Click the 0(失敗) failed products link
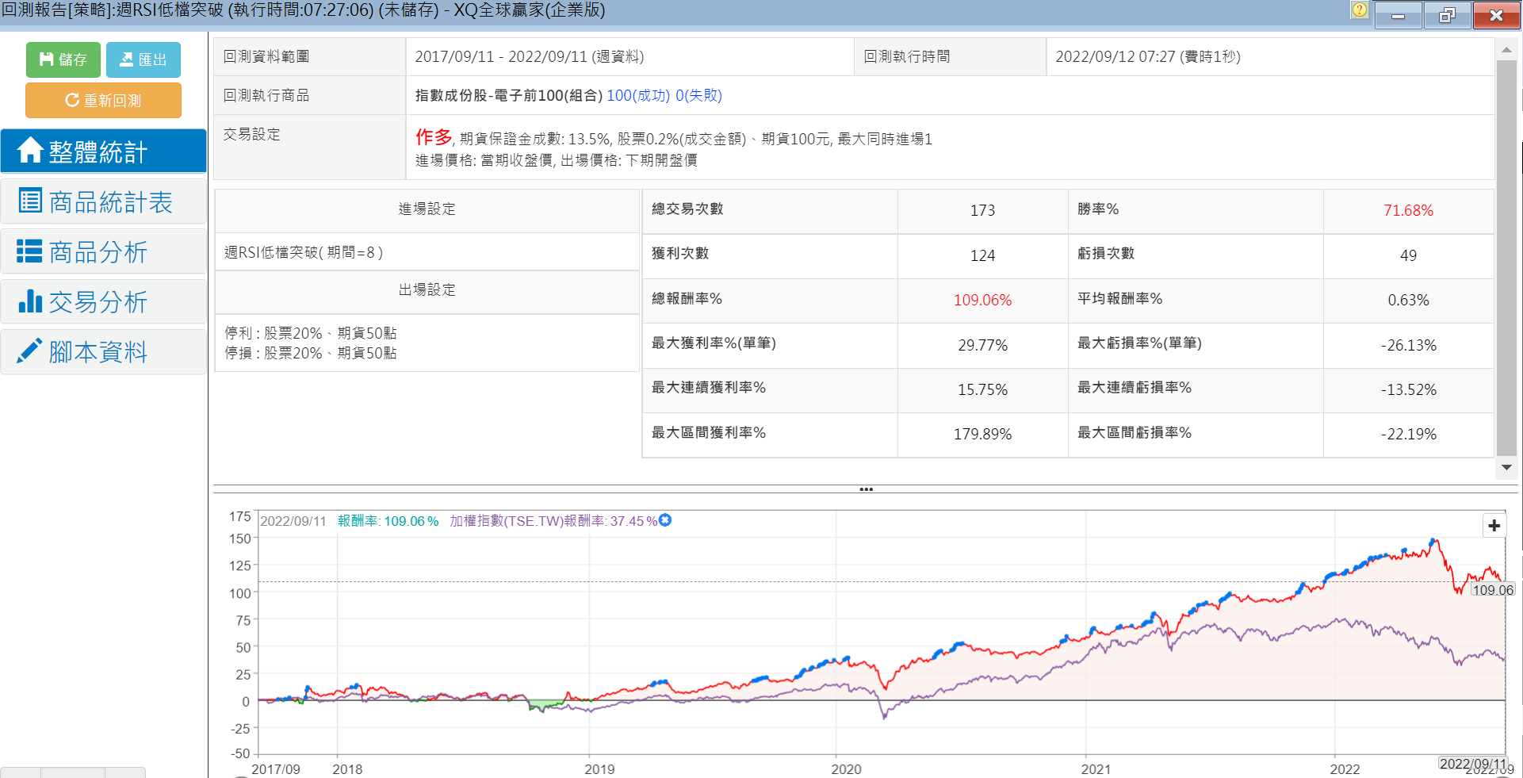1523x778 pixels. pos(698,96)
